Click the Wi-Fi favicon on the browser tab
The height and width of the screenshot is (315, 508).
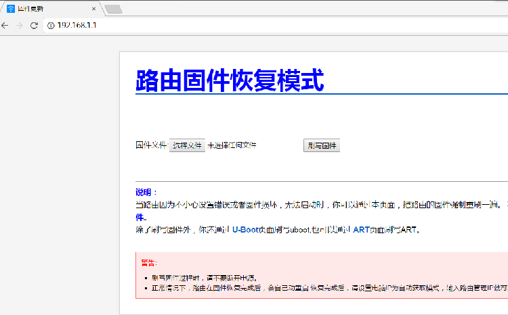[11, 9]
